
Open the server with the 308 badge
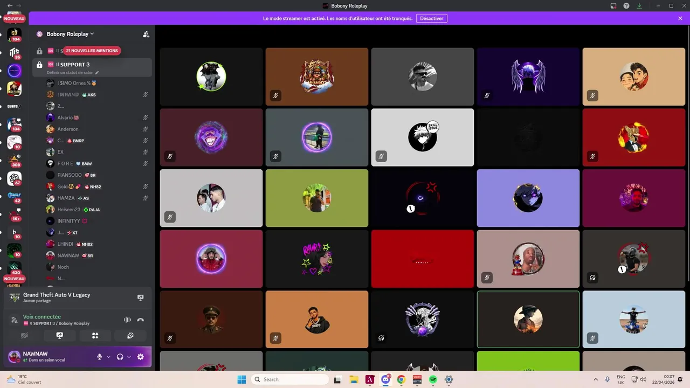[15, 160]
